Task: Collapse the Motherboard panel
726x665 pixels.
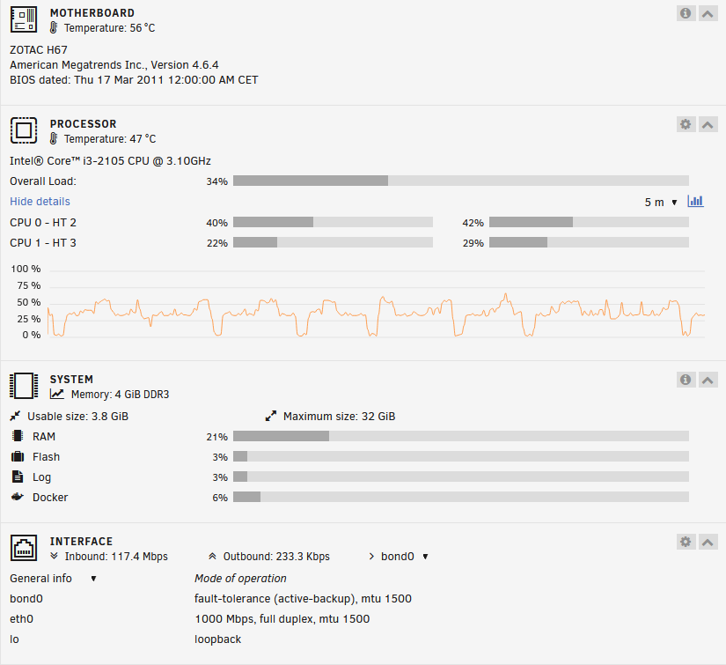Action: 708,13
